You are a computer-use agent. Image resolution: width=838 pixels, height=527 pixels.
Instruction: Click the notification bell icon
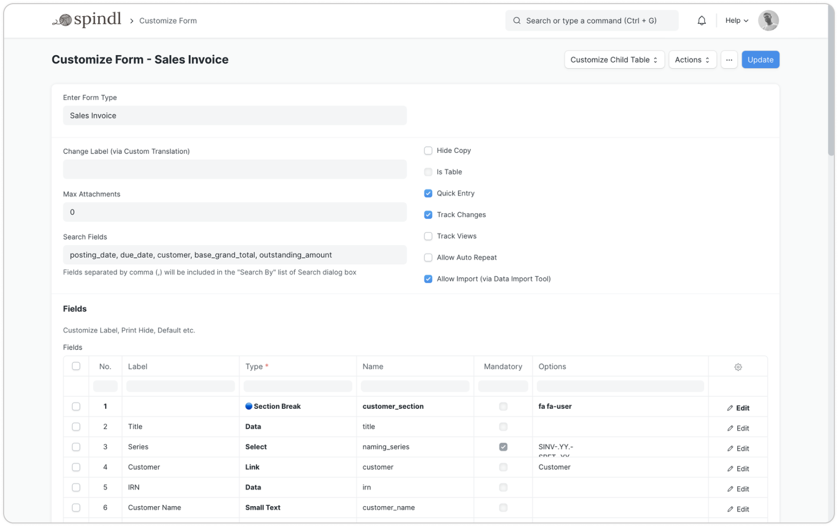coord(701,20)
